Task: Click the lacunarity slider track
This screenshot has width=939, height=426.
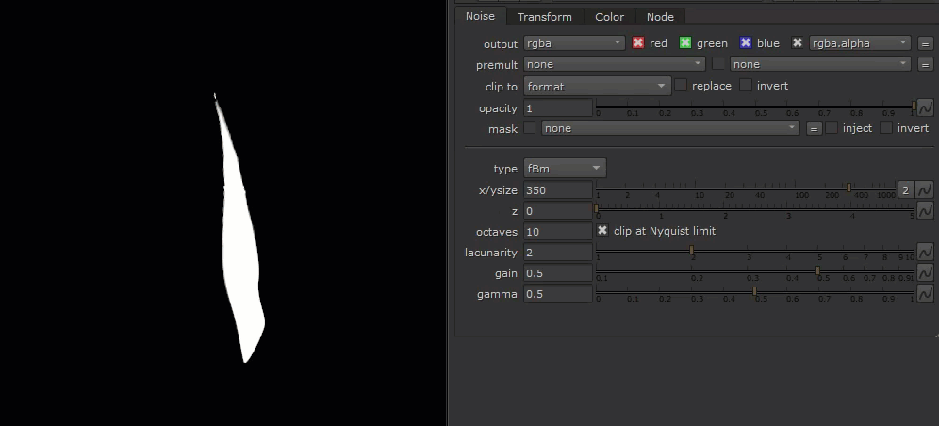Action: pyautogui.click(x=754, y=251)
